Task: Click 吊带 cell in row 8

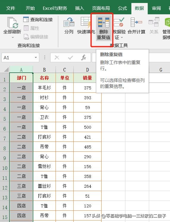Action: pos(44,147)
